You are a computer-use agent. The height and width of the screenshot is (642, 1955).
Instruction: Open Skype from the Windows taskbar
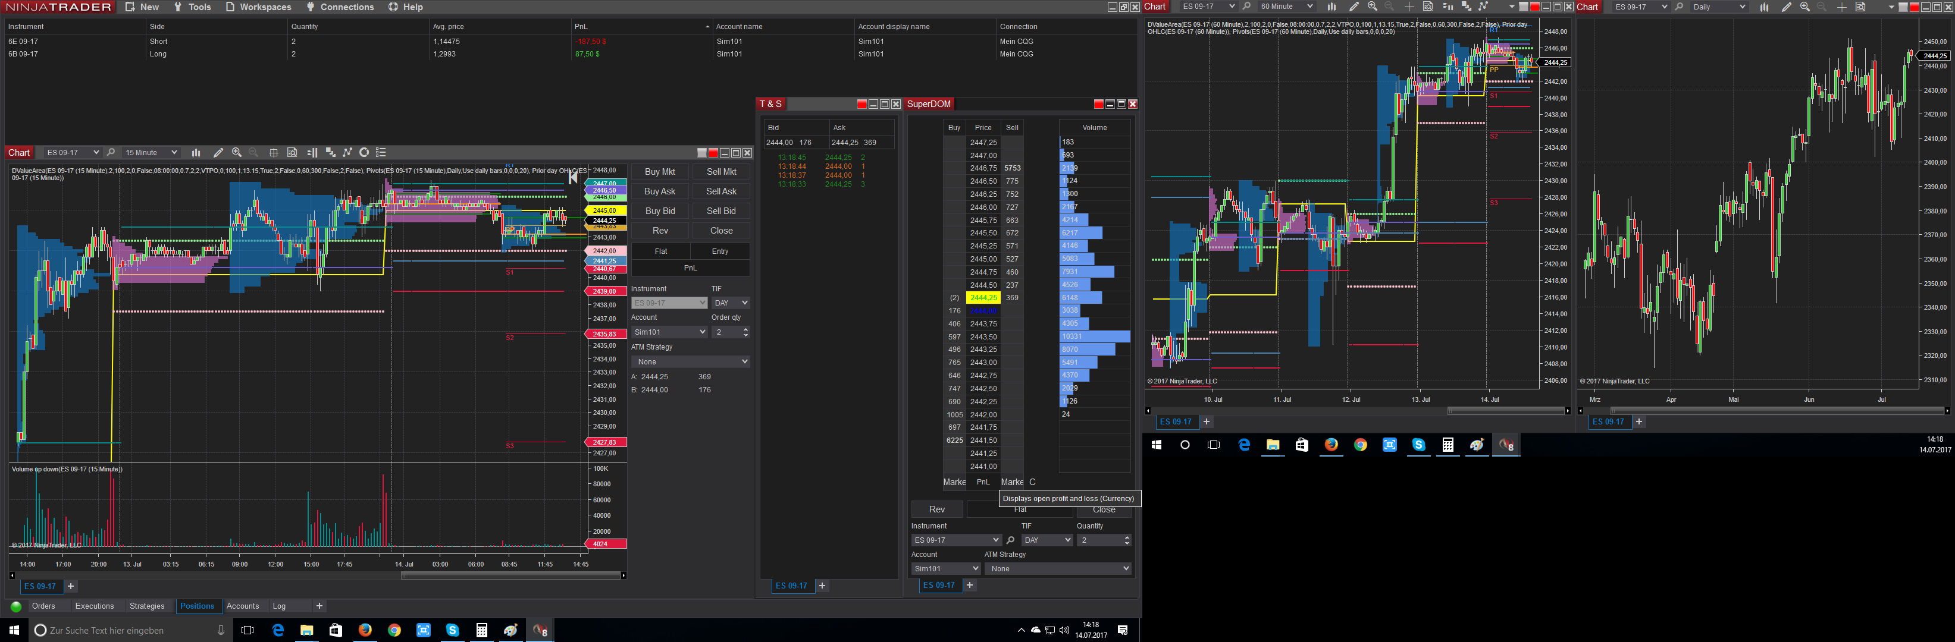click(452, 630)
